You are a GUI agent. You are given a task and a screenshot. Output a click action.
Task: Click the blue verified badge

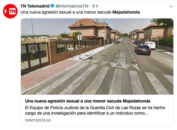pos(52,6)
